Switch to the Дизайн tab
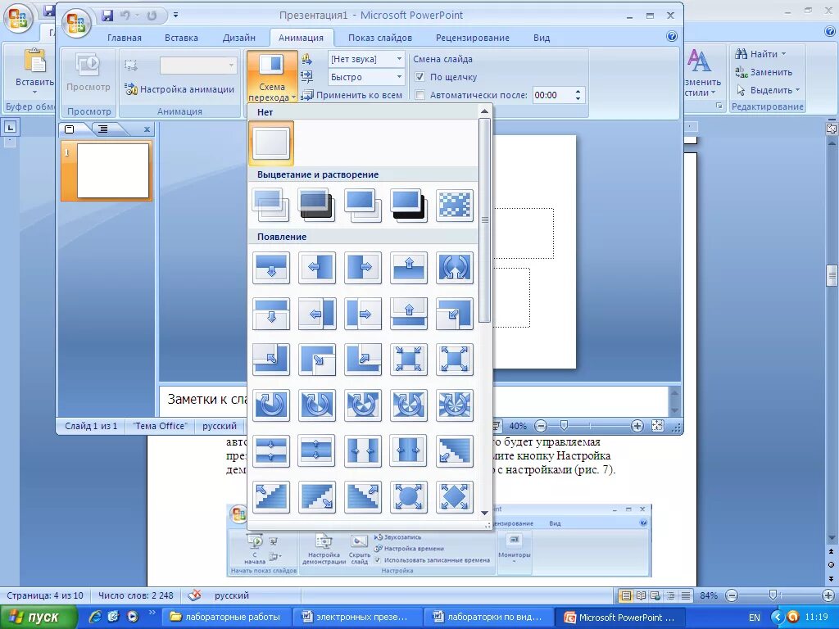Viewport: 839px width, 629px height. pyautogui.click(x=238, y=38)
